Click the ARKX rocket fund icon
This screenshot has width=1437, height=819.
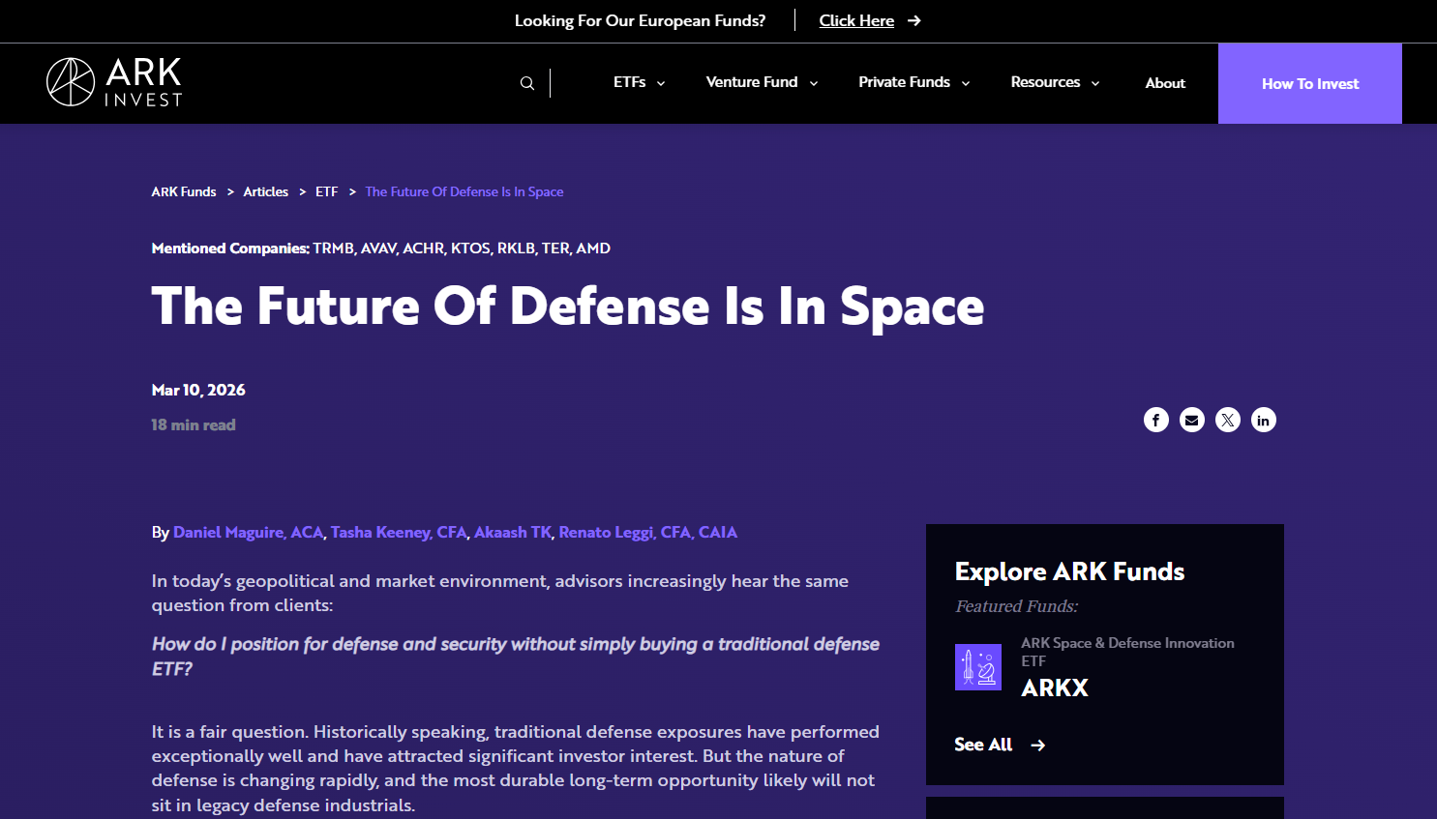978,667
